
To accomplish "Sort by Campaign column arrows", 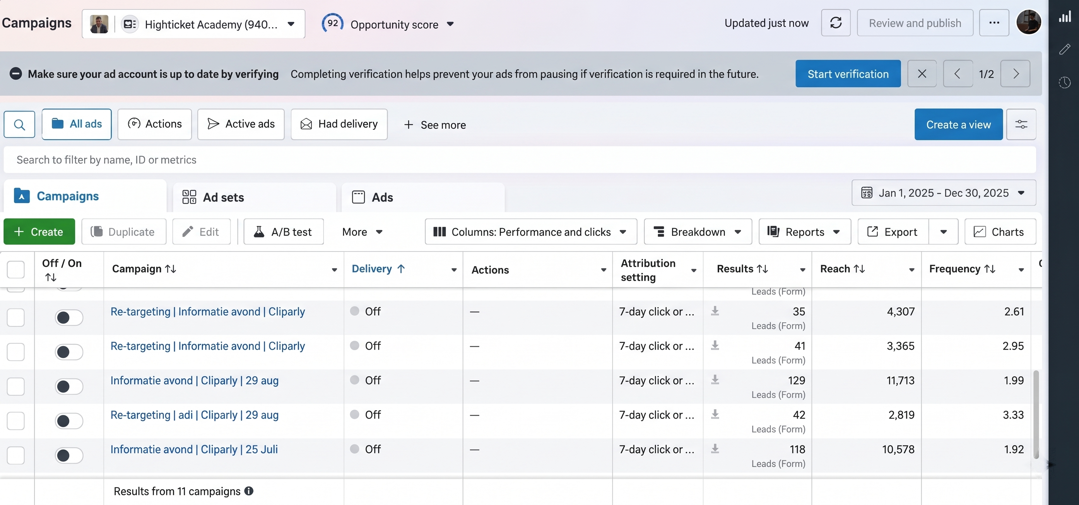I will (171, 269).
